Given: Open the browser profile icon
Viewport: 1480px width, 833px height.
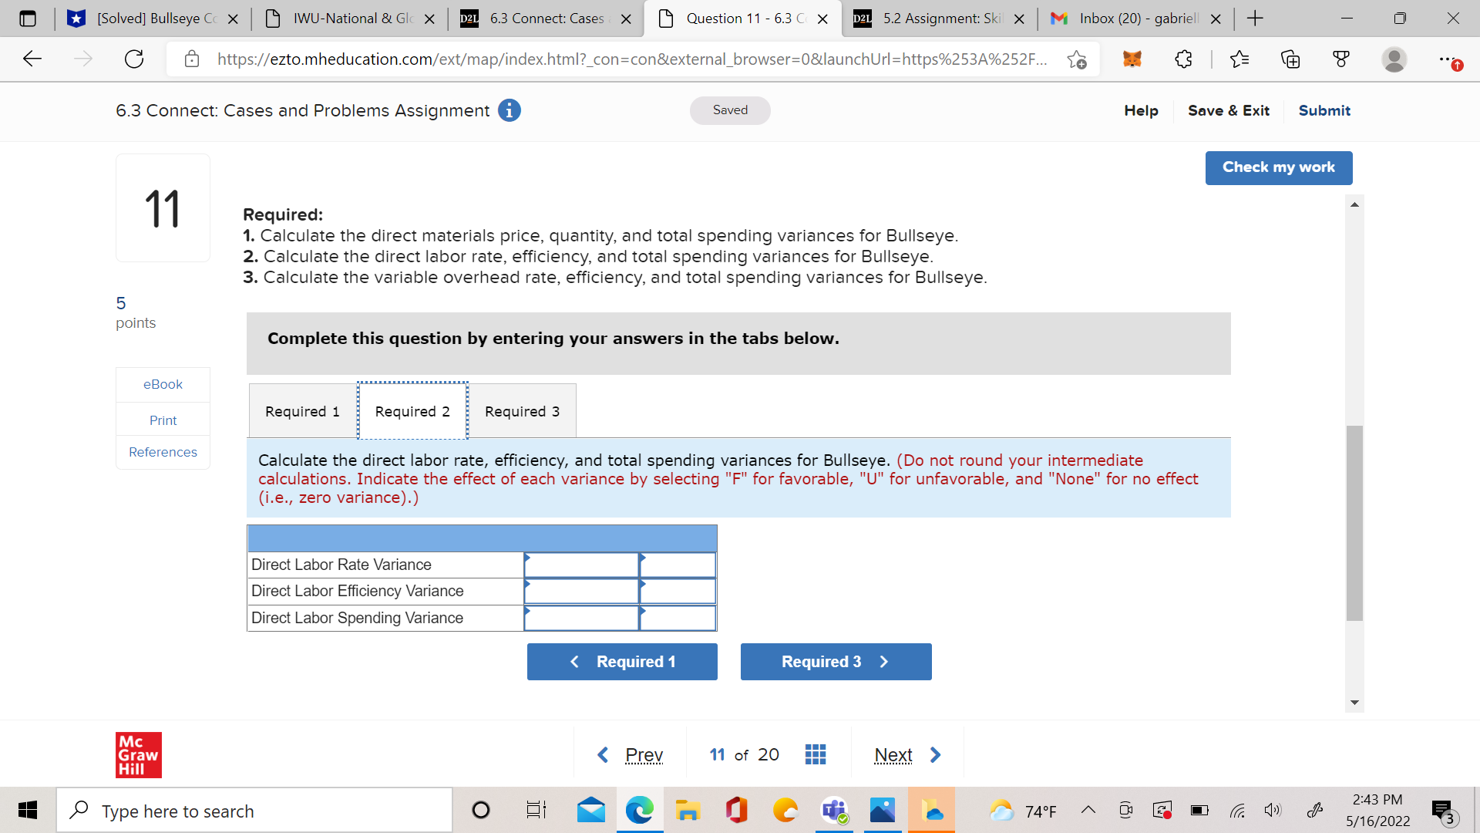Looking at the screenshot, I should click(1395, 59).
